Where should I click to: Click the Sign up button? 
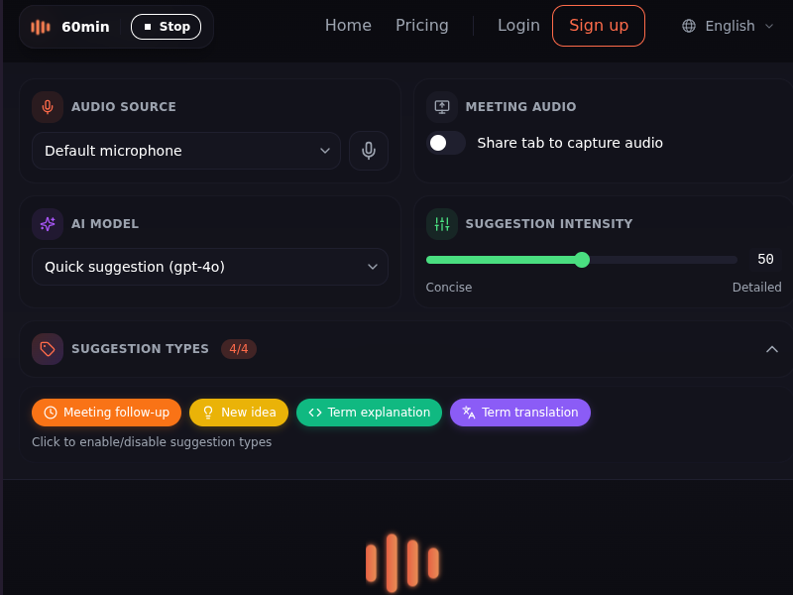599,26
